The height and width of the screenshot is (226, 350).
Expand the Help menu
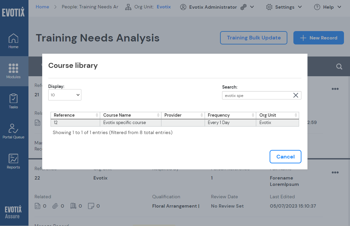[x=328, y=7]
